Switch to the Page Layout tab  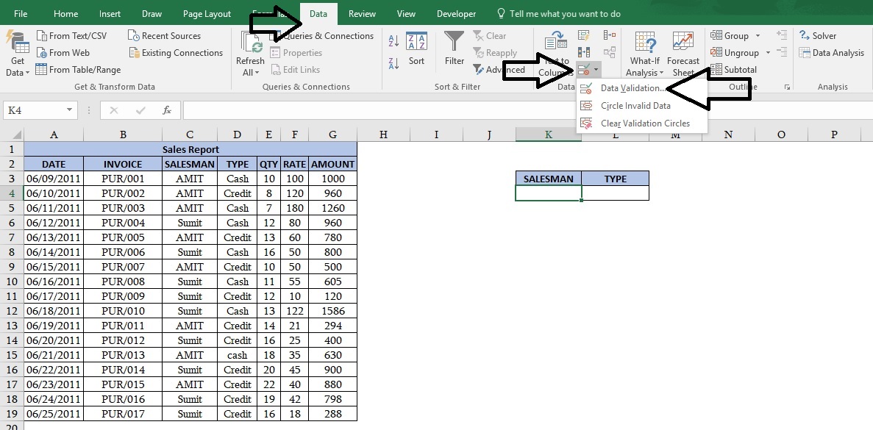pyautogui.click(x=207, y=14)
